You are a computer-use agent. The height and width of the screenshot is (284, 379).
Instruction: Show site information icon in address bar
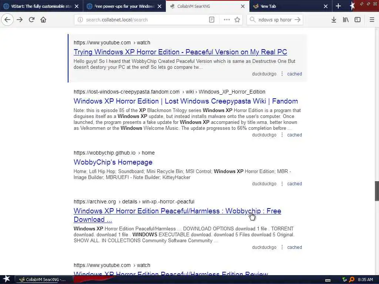pyautogui.click(x=80, y=20)
